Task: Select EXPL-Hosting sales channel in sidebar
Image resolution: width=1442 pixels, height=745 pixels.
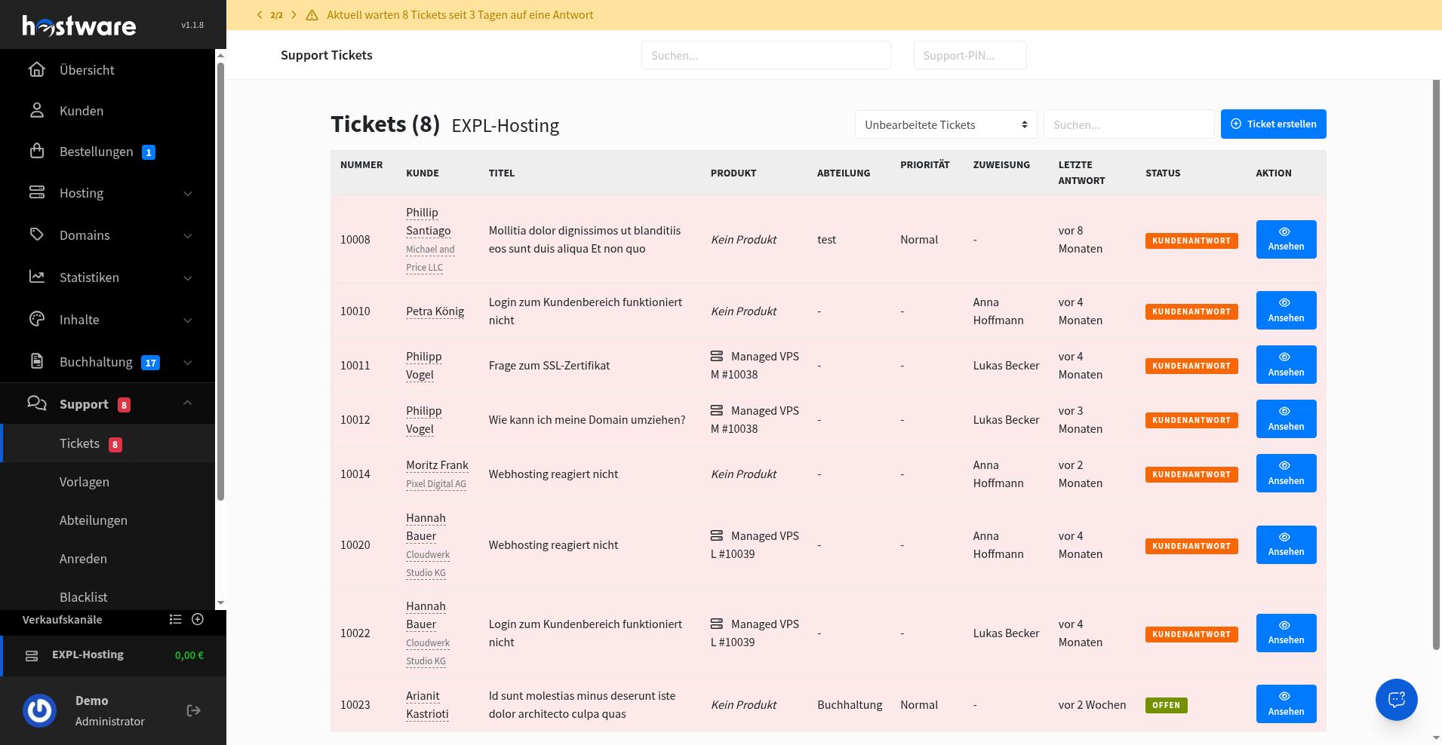Action: pos(113,655)
